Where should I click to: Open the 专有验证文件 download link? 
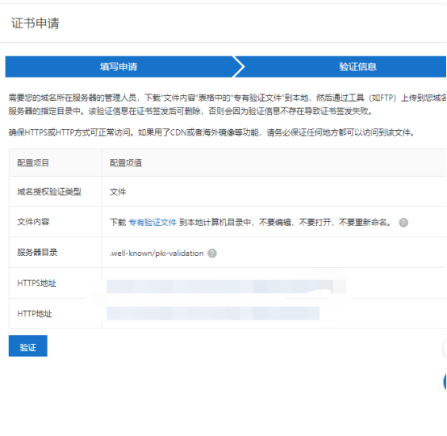tap(152, 222)
